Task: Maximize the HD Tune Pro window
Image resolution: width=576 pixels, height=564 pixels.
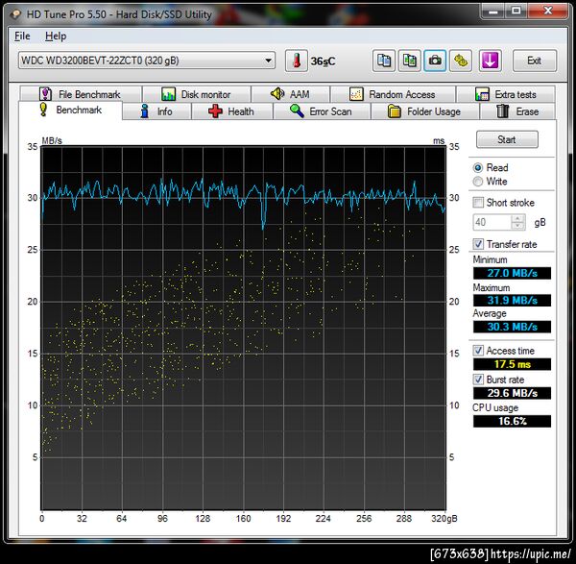Action: pos(516,12)
